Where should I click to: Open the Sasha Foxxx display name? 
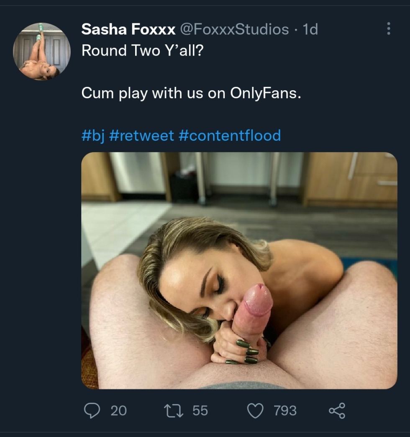128,29
